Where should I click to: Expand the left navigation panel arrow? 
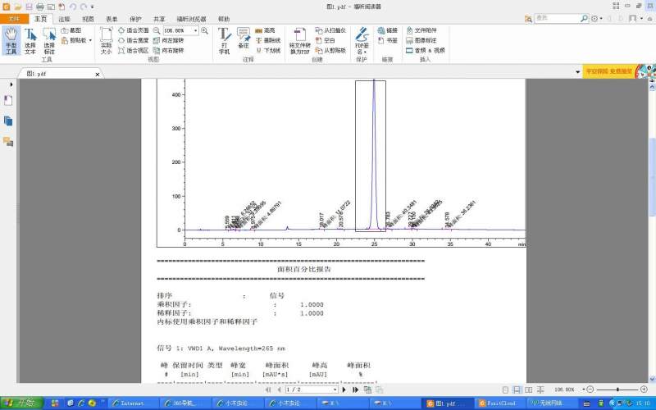coord(11,84)
